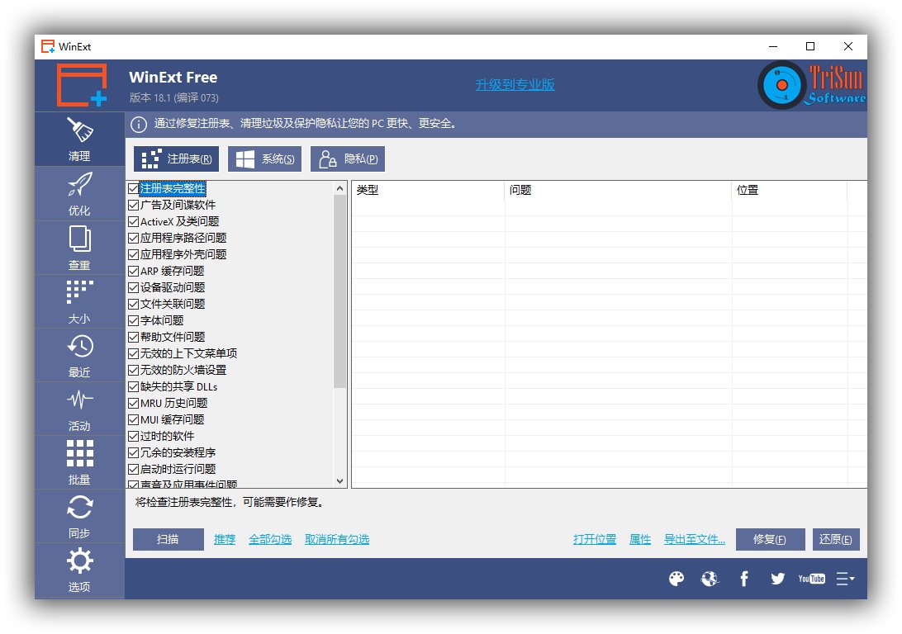Click the checklist vertical scrollbar thumb

click(x=340, y=291)
